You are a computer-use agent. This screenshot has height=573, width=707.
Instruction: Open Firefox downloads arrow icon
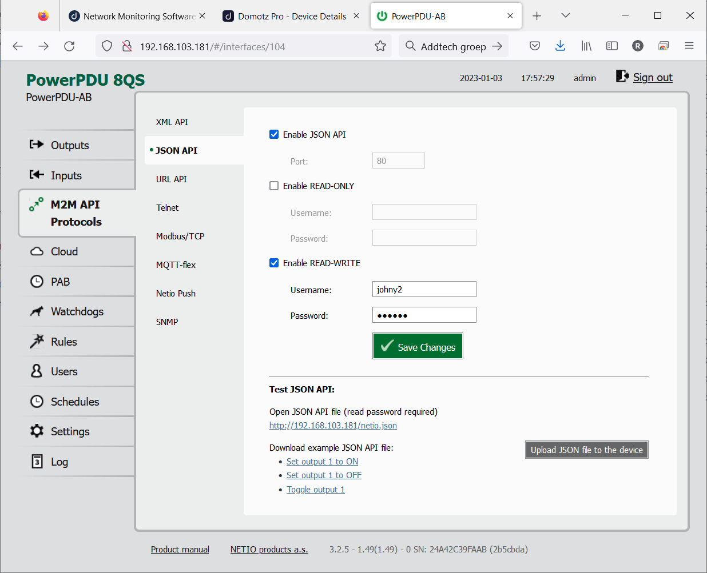pyautogui.click(x=561, y=46)
